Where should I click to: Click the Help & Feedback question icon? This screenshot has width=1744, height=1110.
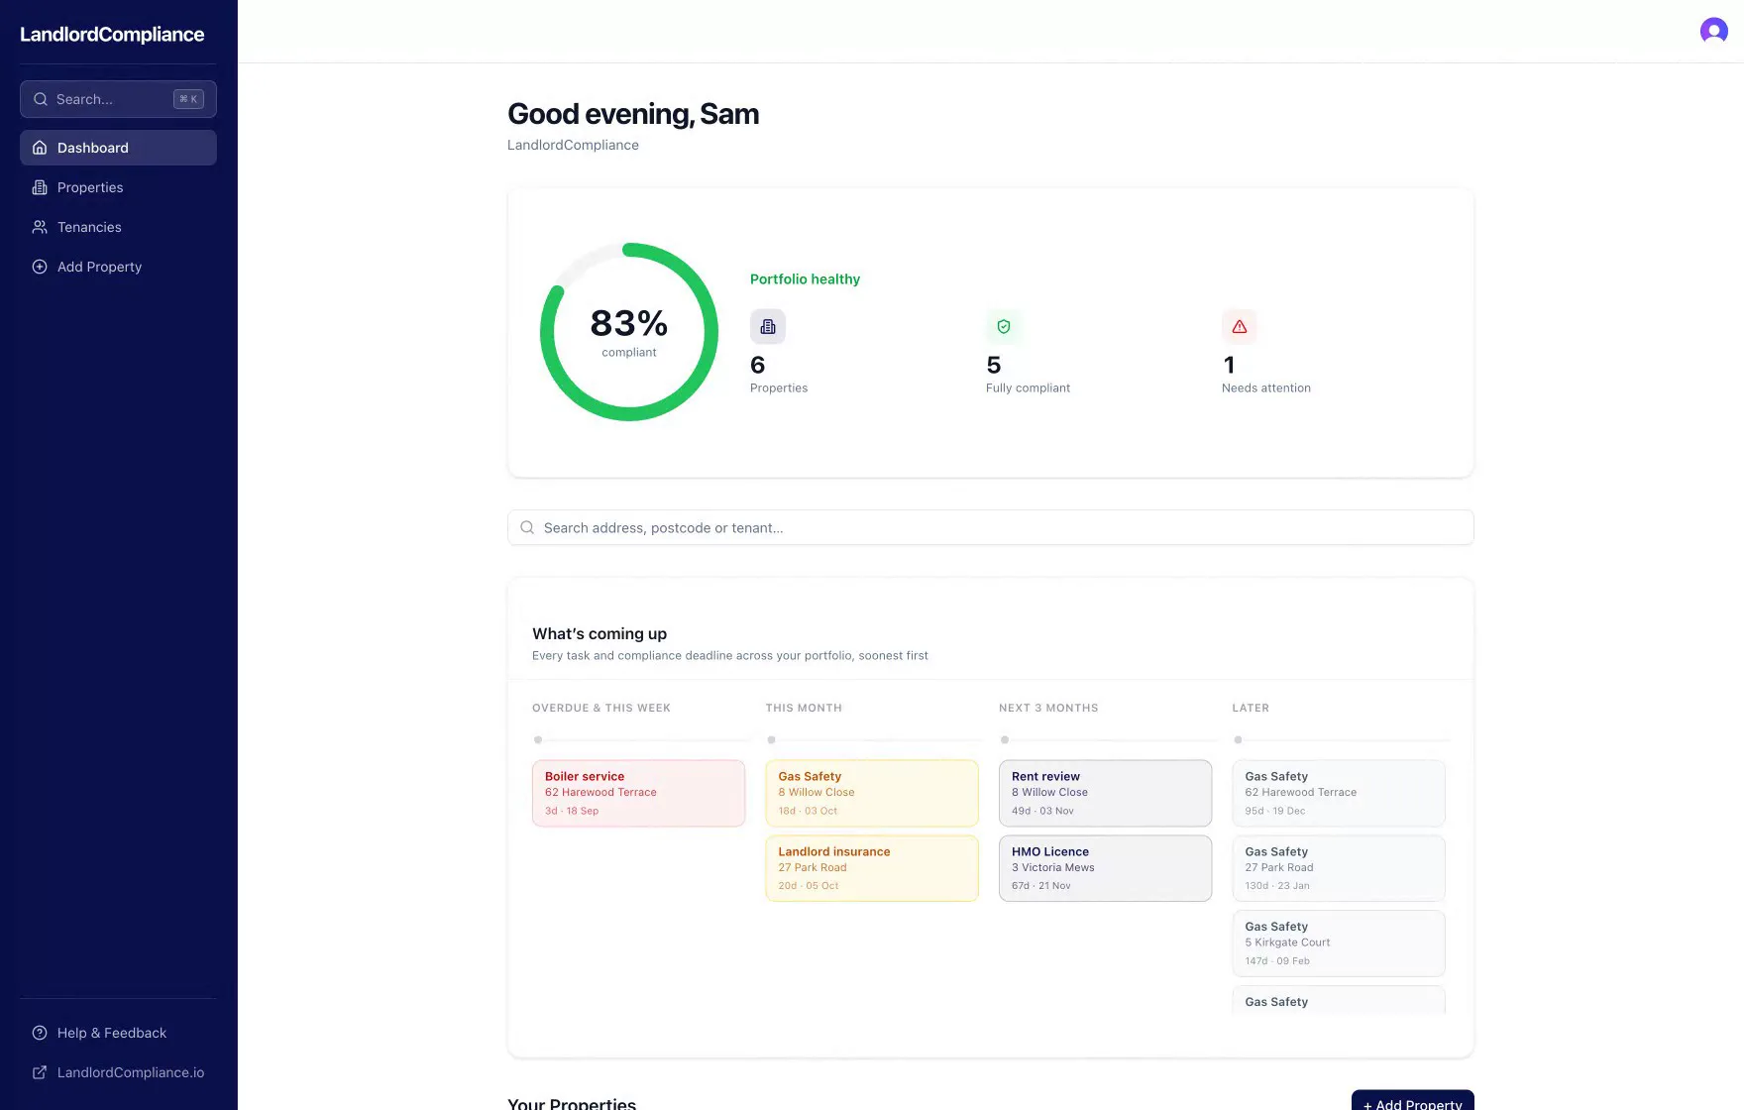pos(40,1033)
